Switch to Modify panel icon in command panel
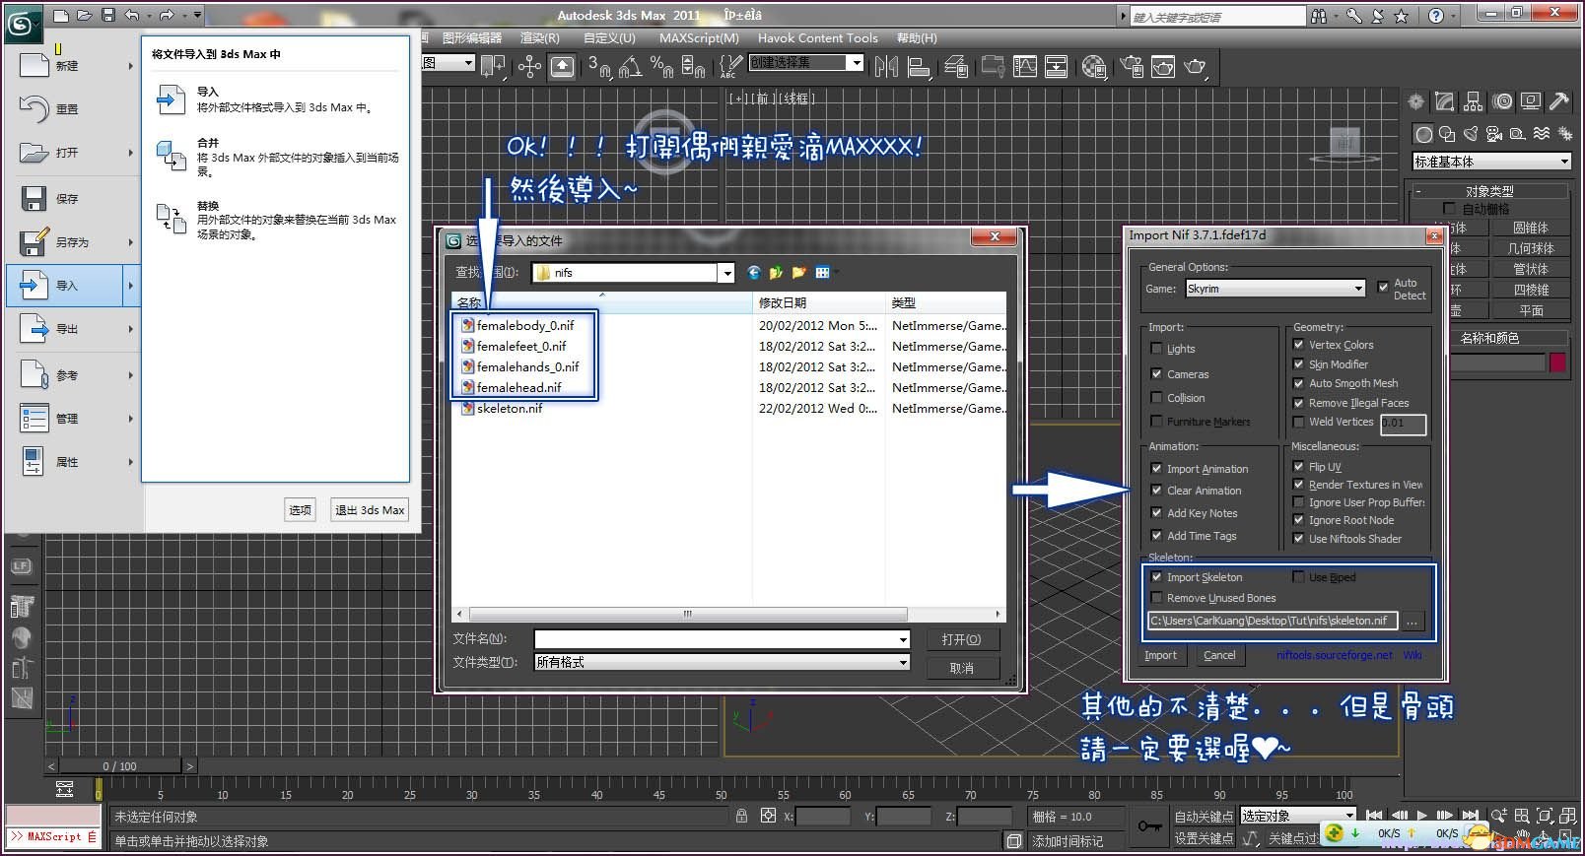Screen dimensions: 1585x856 coord(1444,100)
